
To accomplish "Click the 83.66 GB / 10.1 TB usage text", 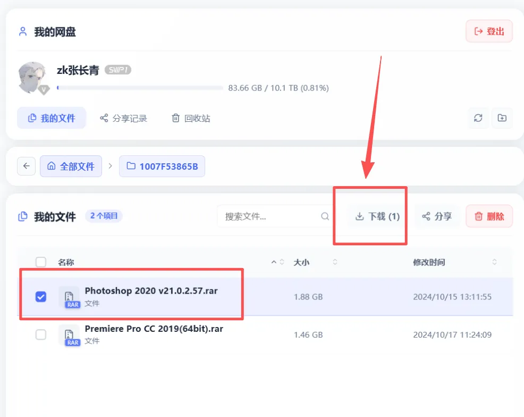I will (278, 88).
